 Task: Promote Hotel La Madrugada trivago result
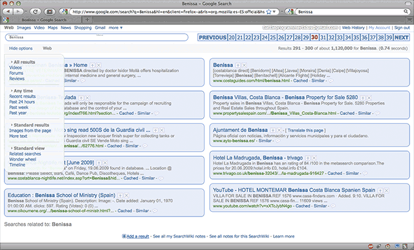click(x=308, y=158)
